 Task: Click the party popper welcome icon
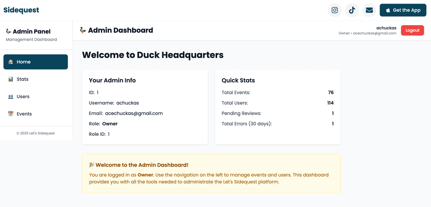91,165
